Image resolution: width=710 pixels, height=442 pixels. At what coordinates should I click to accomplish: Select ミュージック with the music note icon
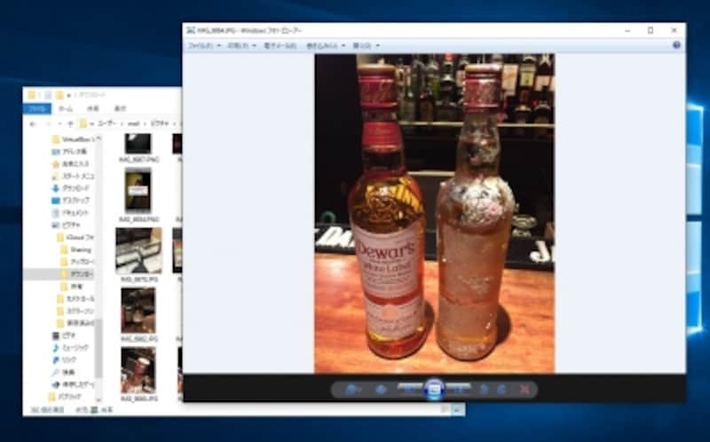coord(70,348)
